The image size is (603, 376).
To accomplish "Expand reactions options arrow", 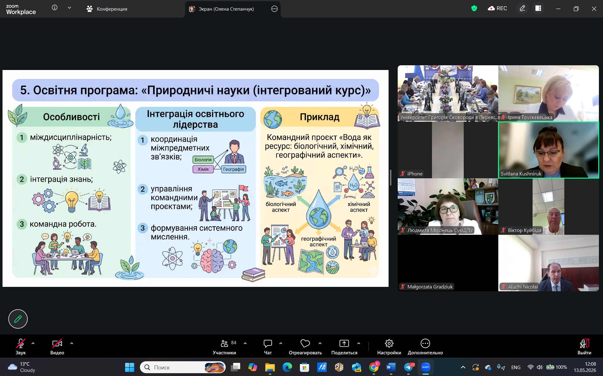I will (x=320, y=343).
